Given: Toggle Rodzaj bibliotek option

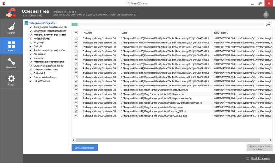Looking at the screenshot, I should [x=31, y=38].
